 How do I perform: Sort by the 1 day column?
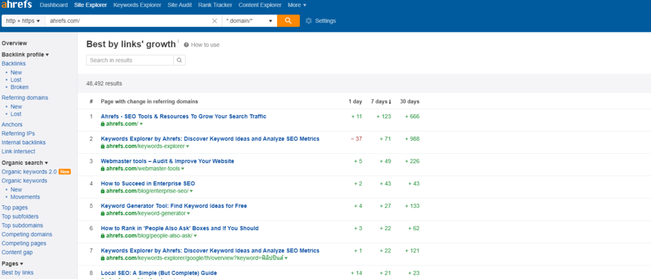pos(355,101)
